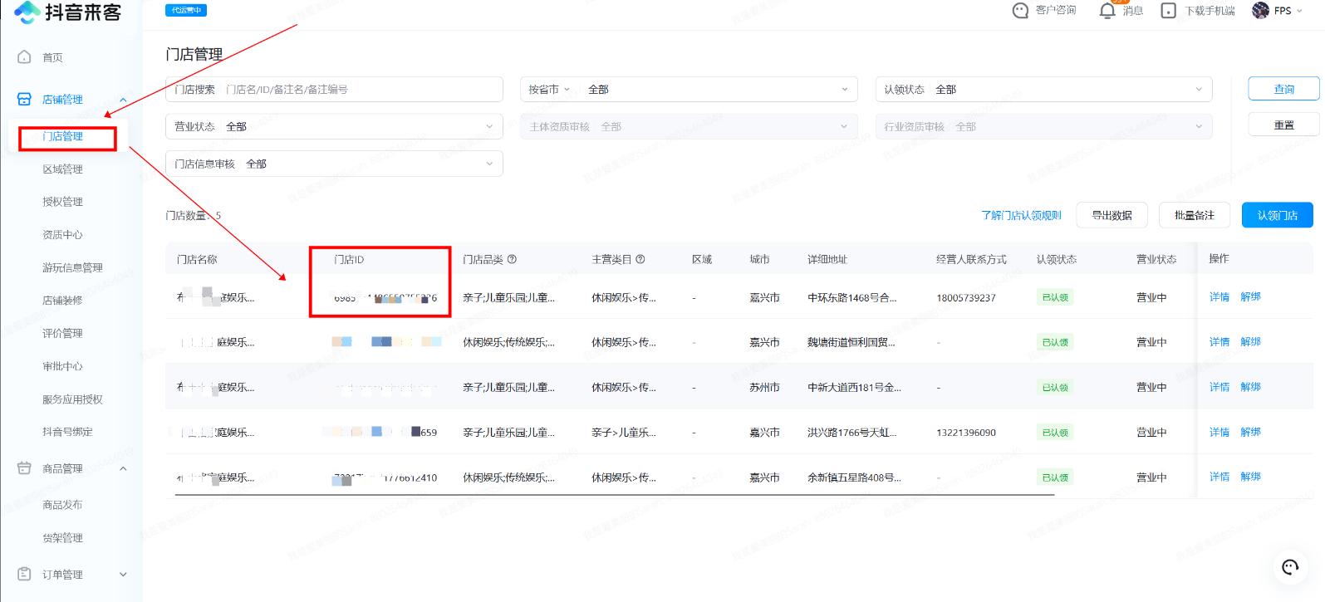
Task: Click phone number 13221396090
Action: coord(966,433)
